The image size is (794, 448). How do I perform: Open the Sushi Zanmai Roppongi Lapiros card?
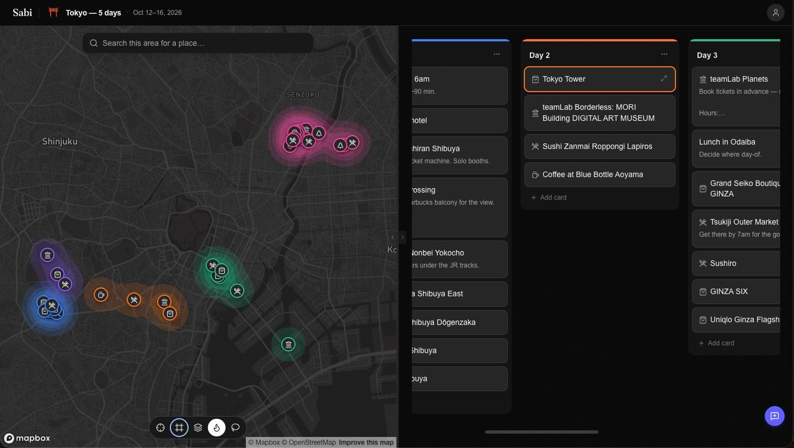click(x=600, y=146)
